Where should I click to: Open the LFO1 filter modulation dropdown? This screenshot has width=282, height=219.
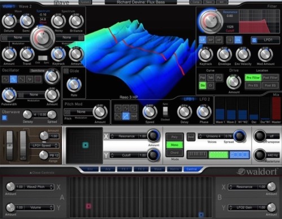coord(265,40)
